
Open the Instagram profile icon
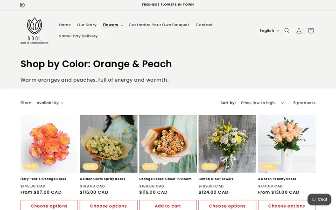tap(22, 5)
